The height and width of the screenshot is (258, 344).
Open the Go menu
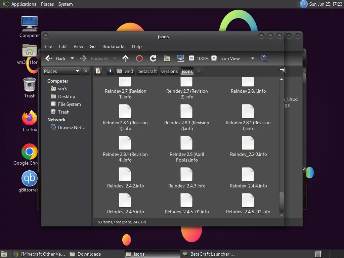[x=92, y=46]
